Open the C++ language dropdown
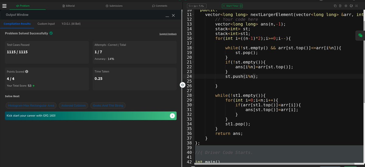This screenshot has height=167, width=365. 196,6
